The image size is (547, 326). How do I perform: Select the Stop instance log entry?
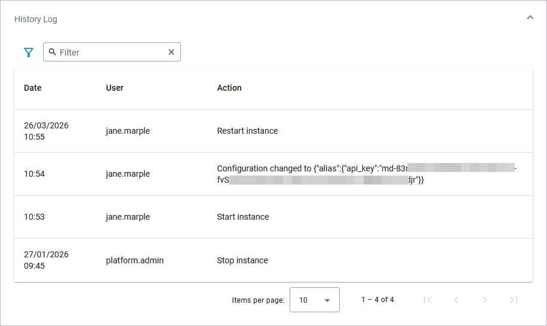click(242, 260)
